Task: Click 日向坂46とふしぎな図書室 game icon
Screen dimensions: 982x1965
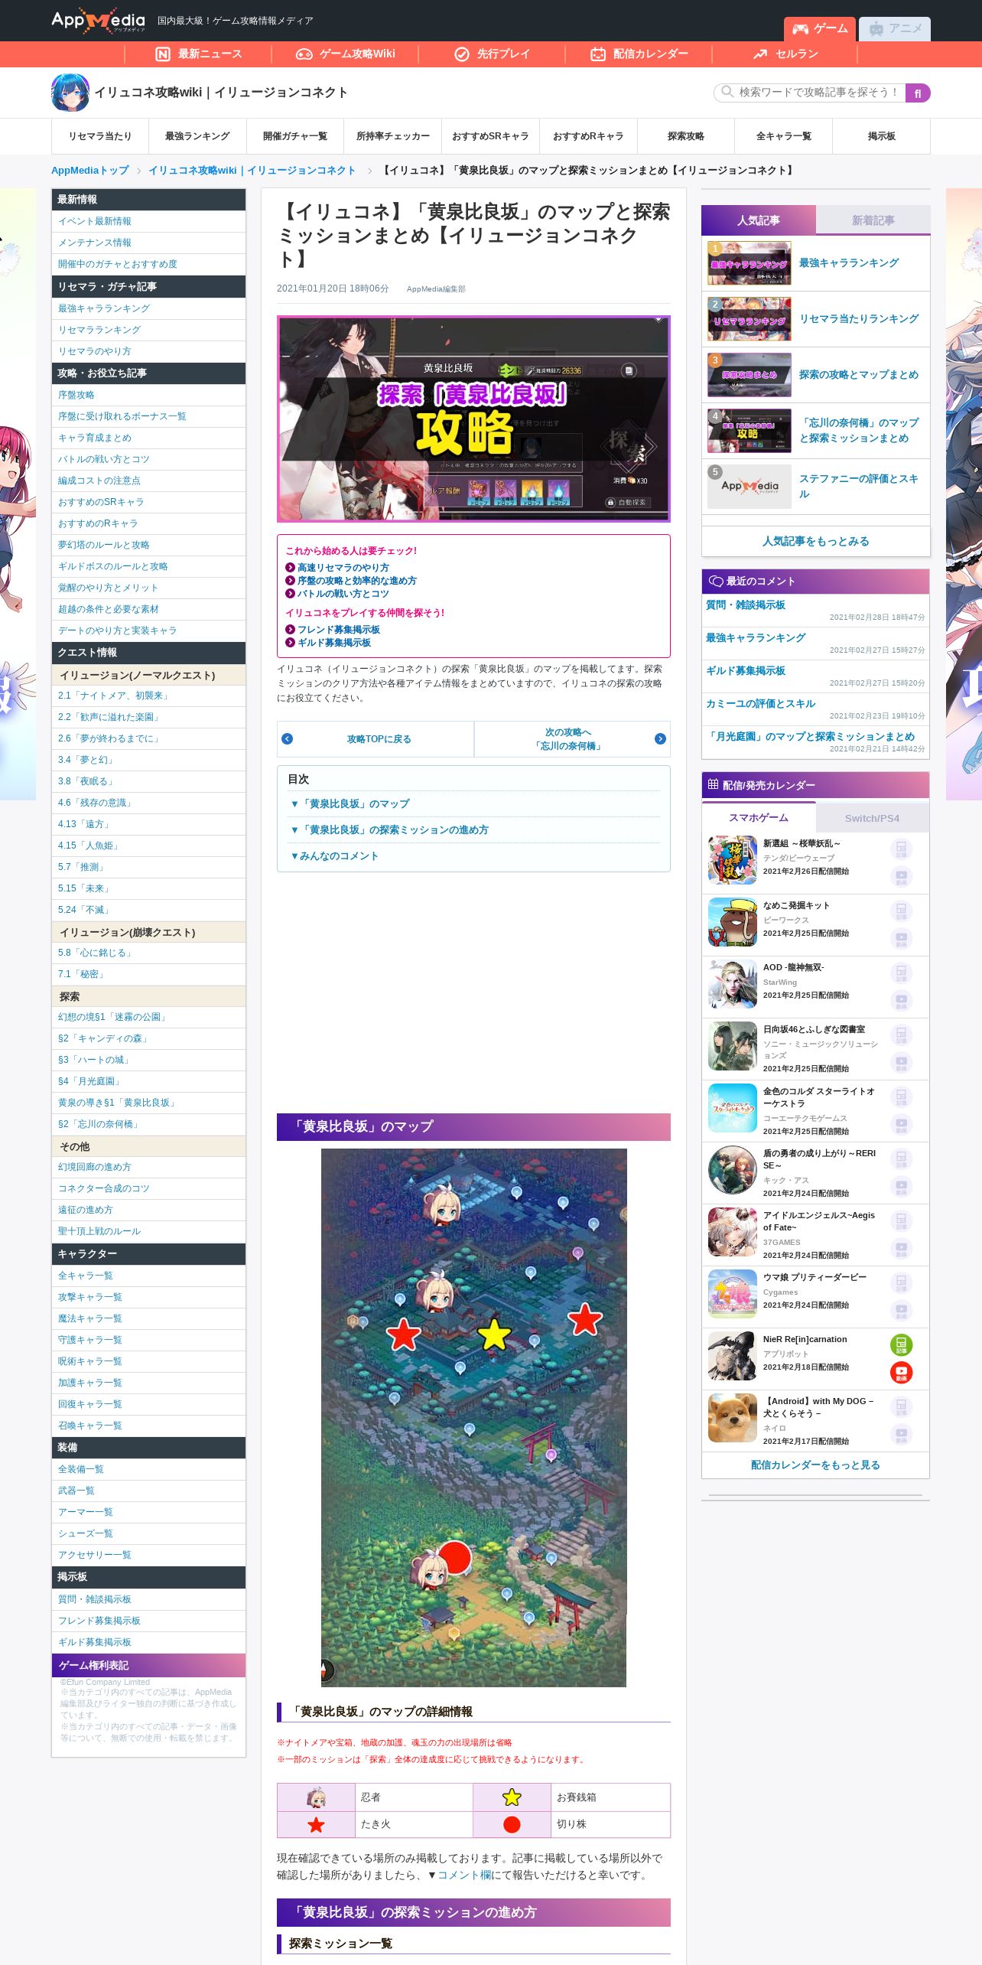Action: coord(732,1046)
